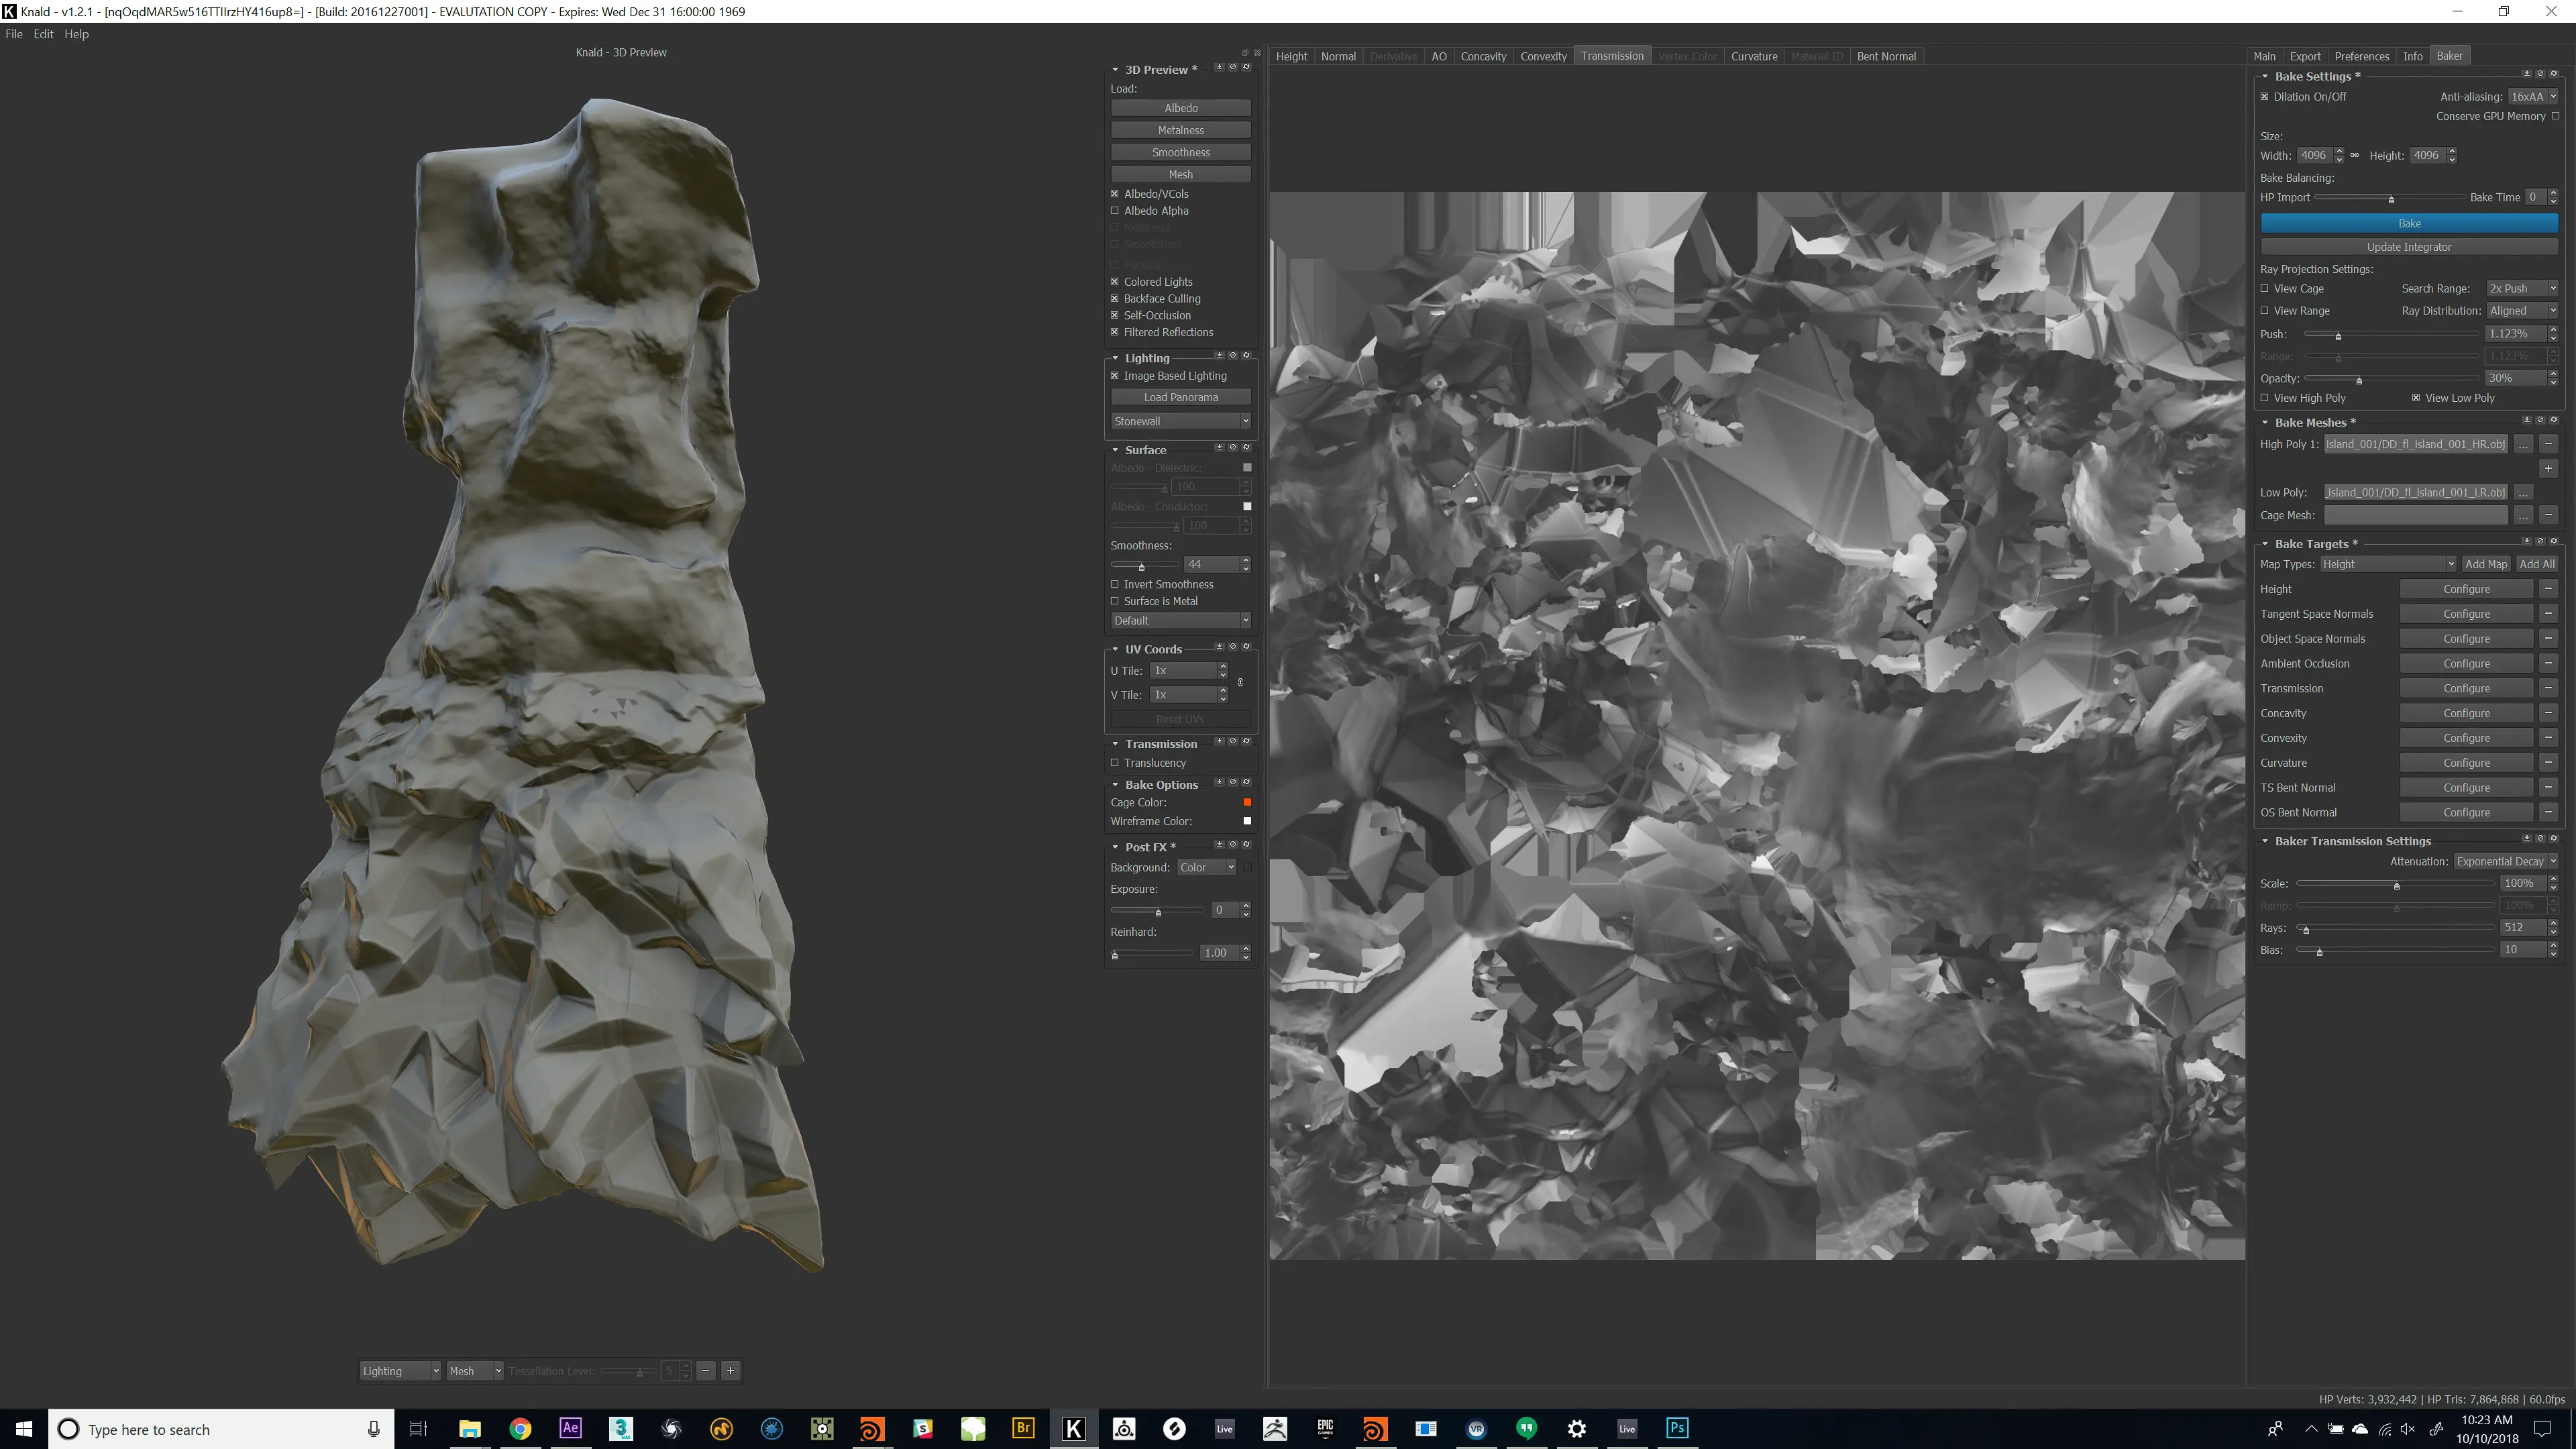Viewport: 2576px width, 1449px height.
Task: Remove the Height bake target
Action: (2548, 589)
